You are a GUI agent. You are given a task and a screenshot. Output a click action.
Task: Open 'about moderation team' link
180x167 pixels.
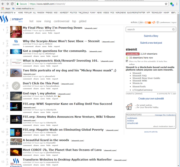tap(164, 126)
